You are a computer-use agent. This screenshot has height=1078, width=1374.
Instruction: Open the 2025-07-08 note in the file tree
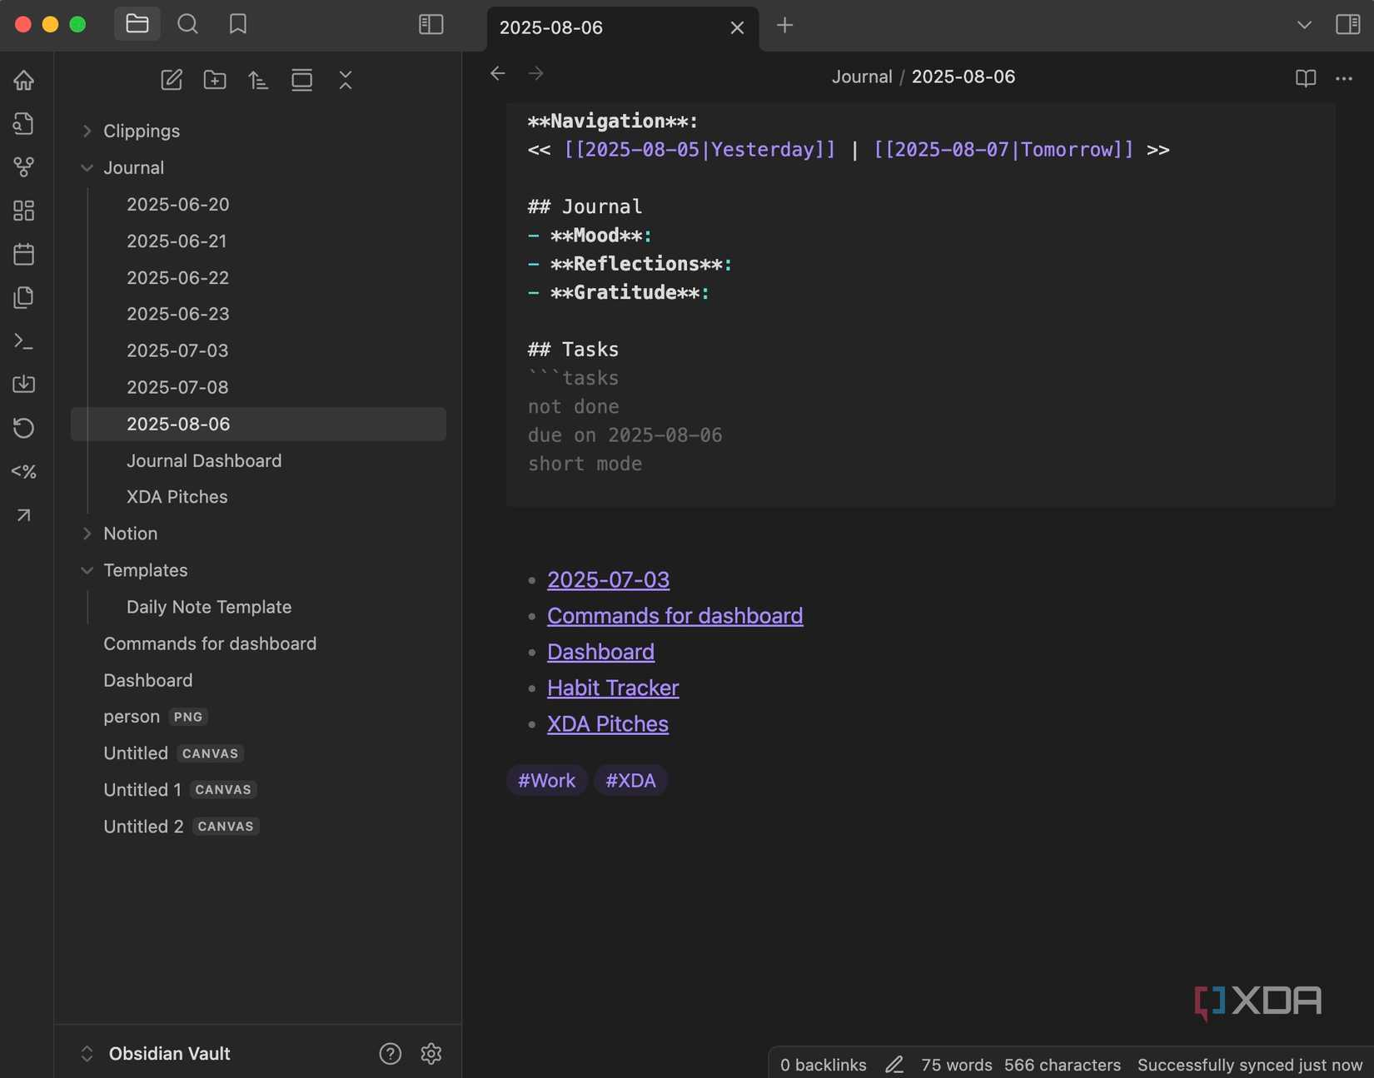177,387
